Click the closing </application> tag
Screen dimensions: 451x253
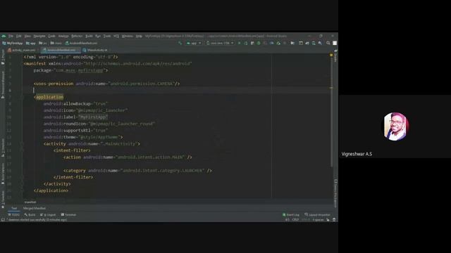click(x=51, y=190)
